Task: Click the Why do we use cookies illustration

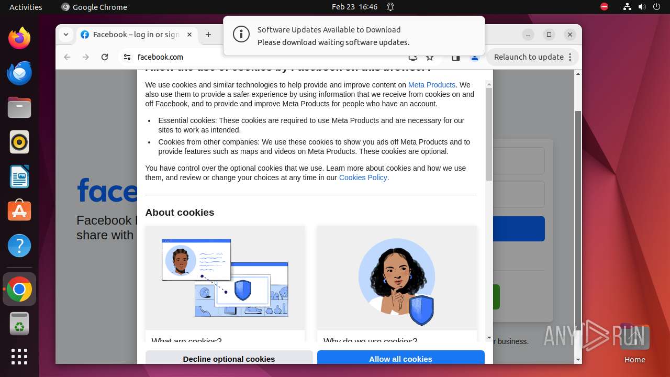Action: pyautogui.click(x=397, y=278)
